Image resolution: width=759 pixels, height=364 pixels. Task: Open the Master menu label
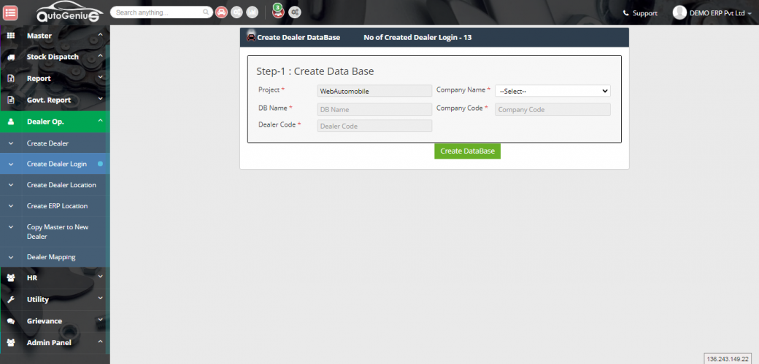tap(39, 36)
